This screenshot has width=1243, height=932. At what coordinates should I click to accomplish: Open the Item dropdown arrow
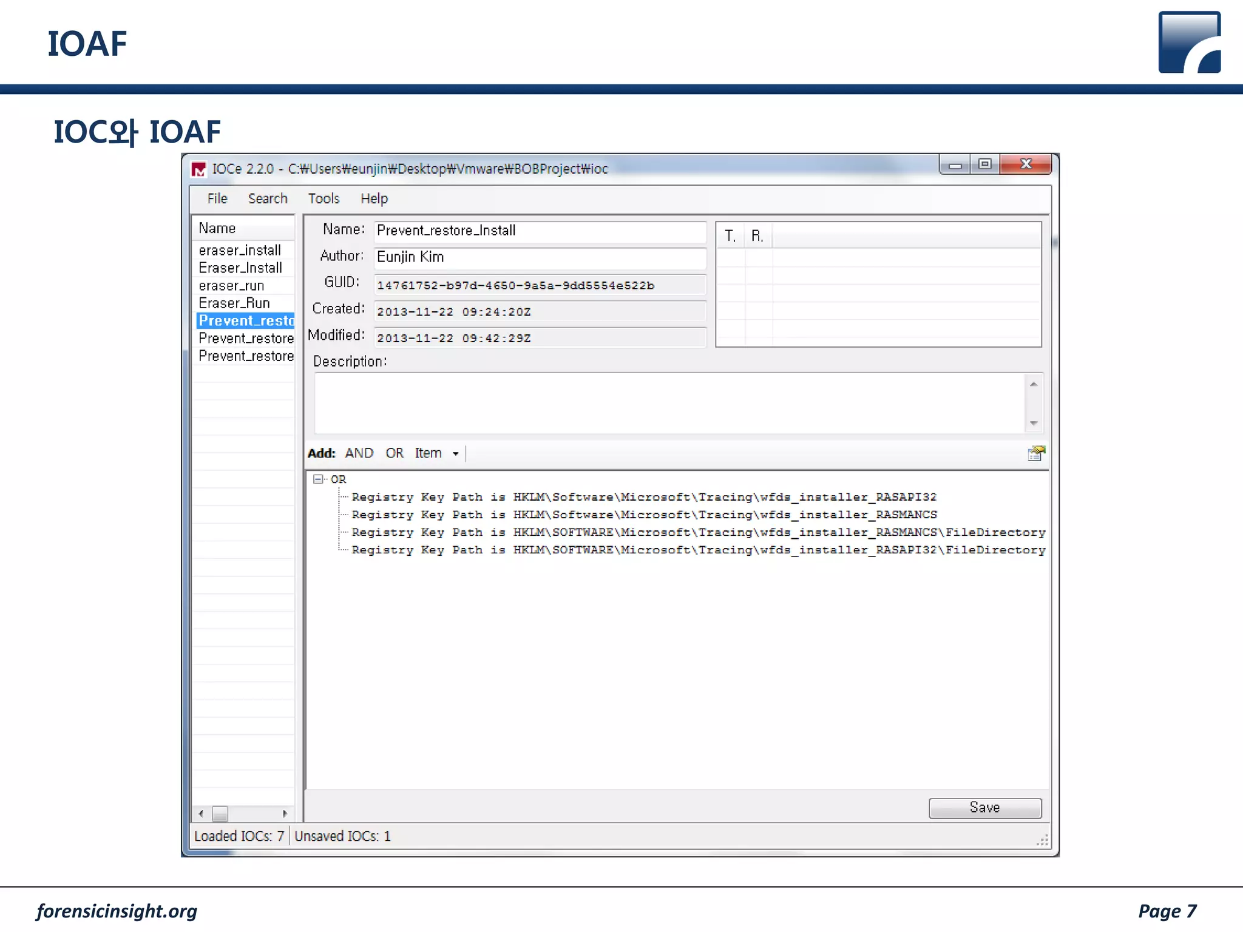pos(456,454)
